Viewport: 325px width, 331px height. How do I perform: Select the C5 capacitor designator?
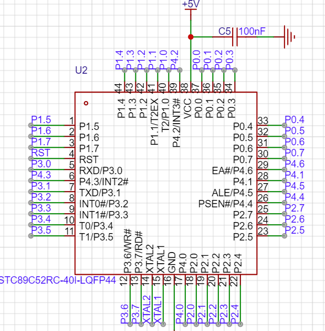(225, 32)
